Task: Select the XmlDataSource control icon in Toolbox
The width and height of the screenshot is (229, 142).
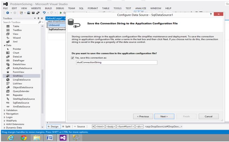Action: 8,107
